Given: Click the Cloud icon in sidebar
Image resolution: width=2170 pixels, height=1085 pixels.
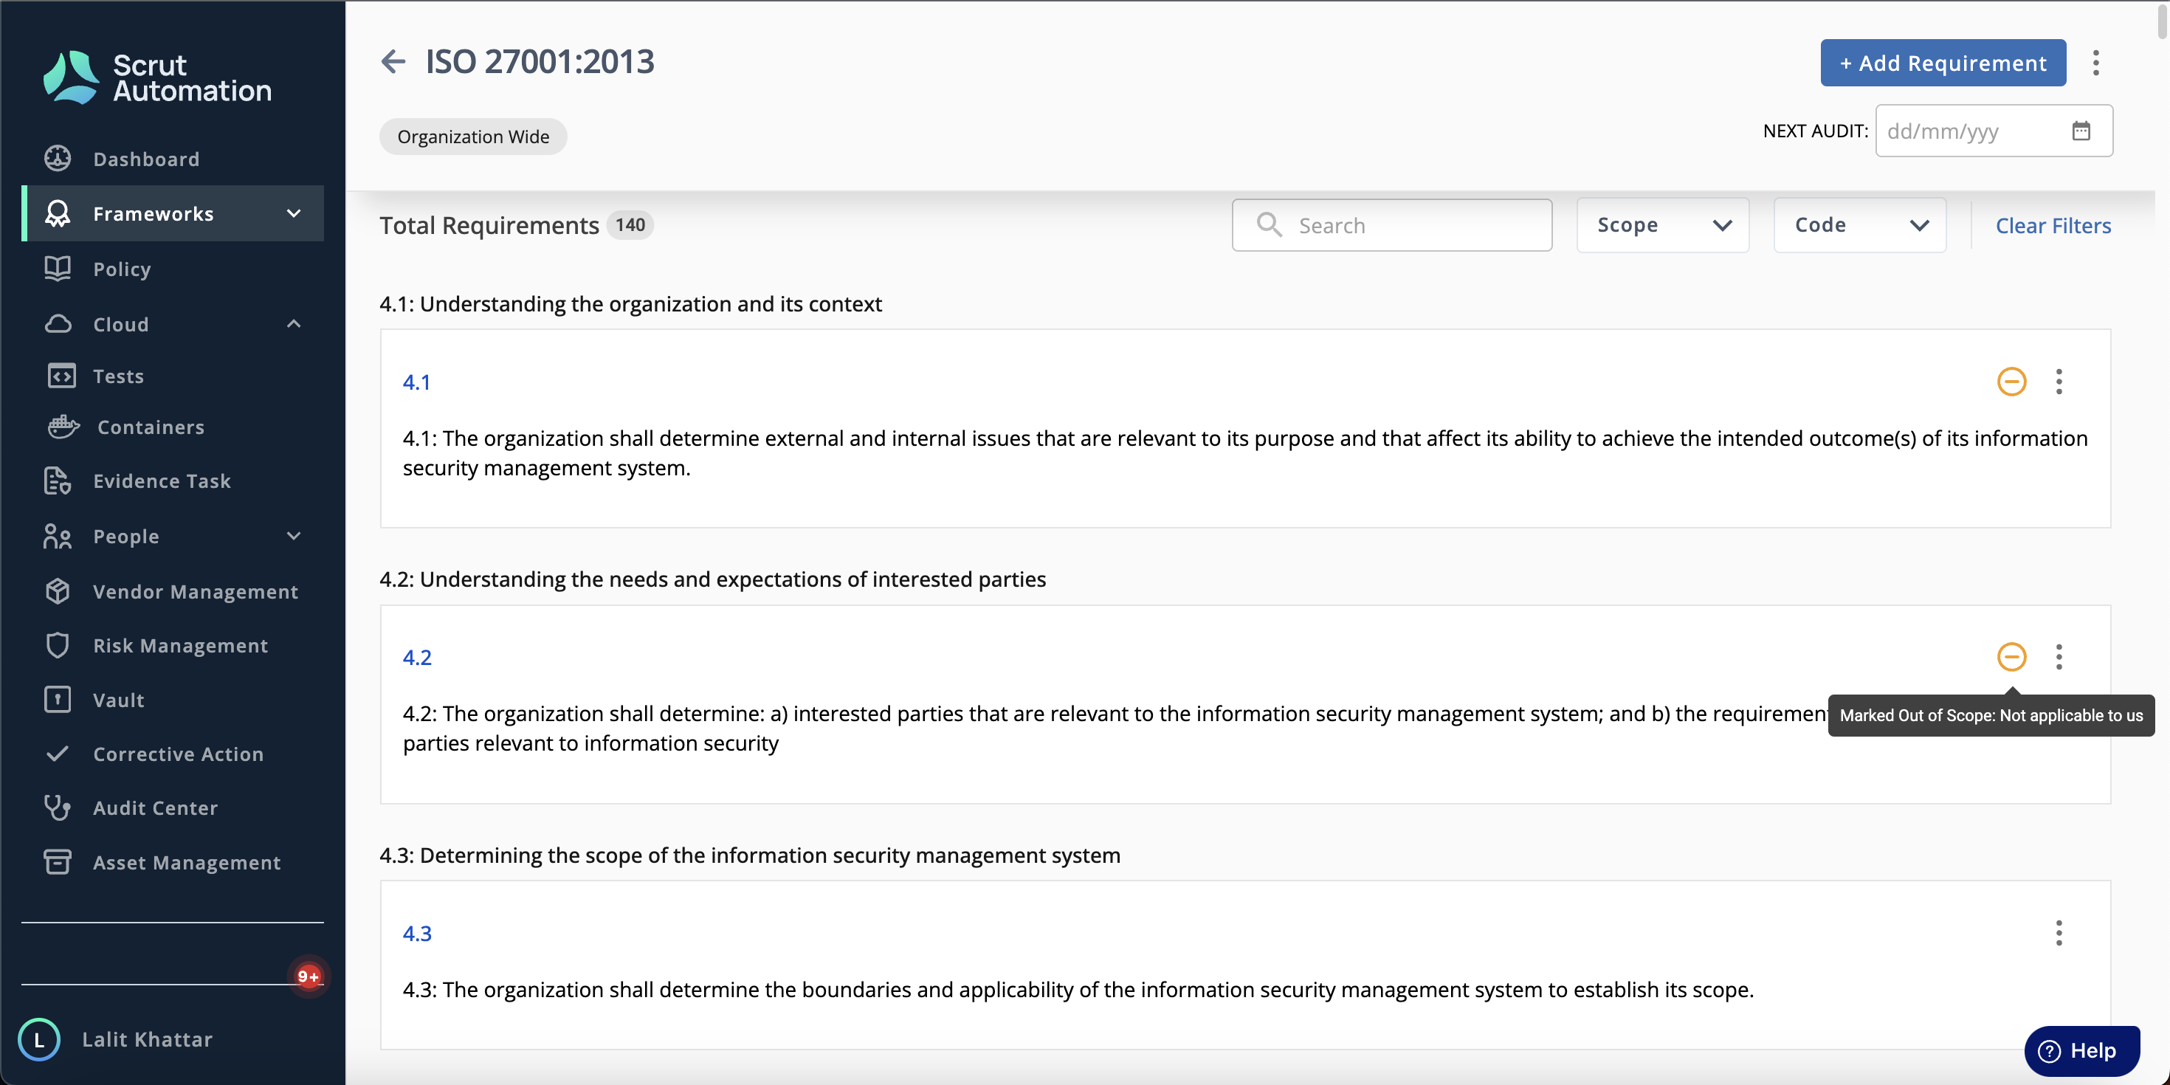Looking at the screenshot, I should [x=58, y=323].
